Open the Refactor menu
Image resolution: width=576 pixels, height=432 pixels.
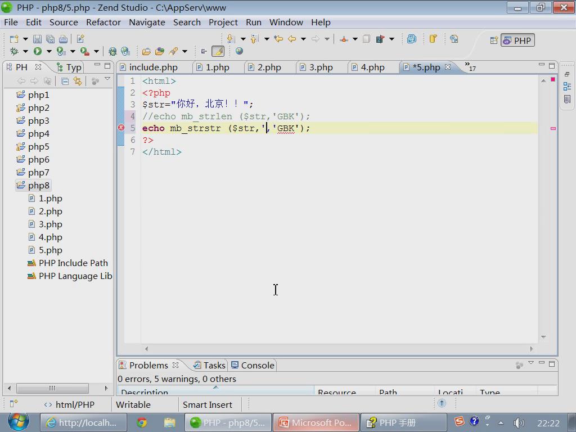103,22
